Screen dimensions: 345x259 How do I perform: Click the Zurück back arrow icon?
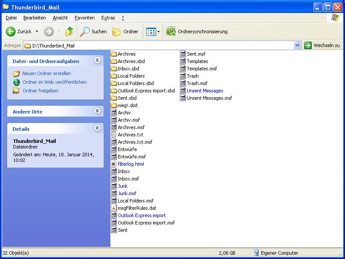point(11,32)
